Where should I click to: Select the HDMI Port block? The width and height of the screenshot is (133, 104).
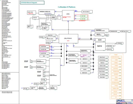(x=45, y=28)
